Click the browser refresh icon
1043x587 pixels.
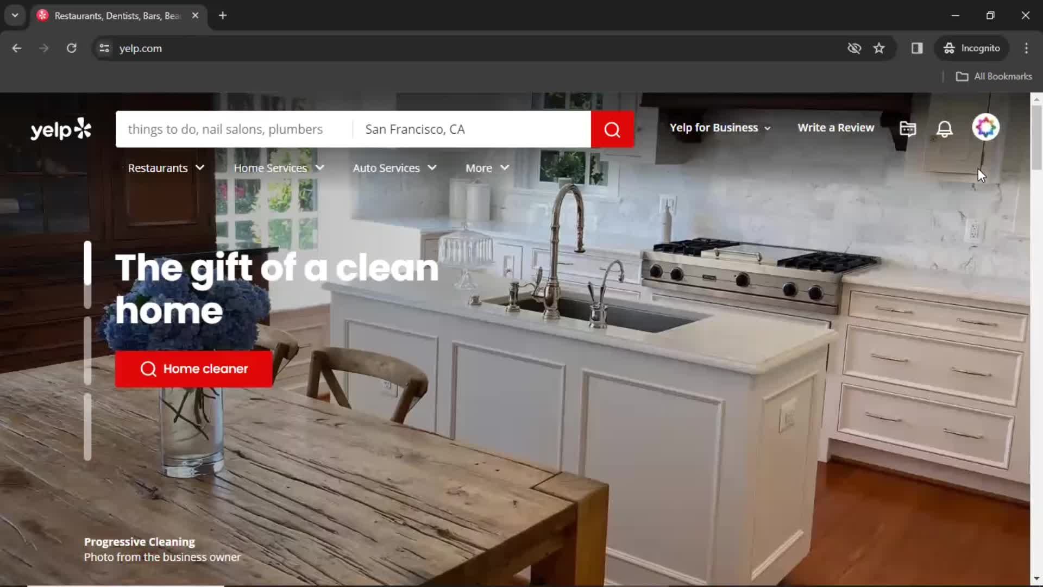tap(71, 48)
